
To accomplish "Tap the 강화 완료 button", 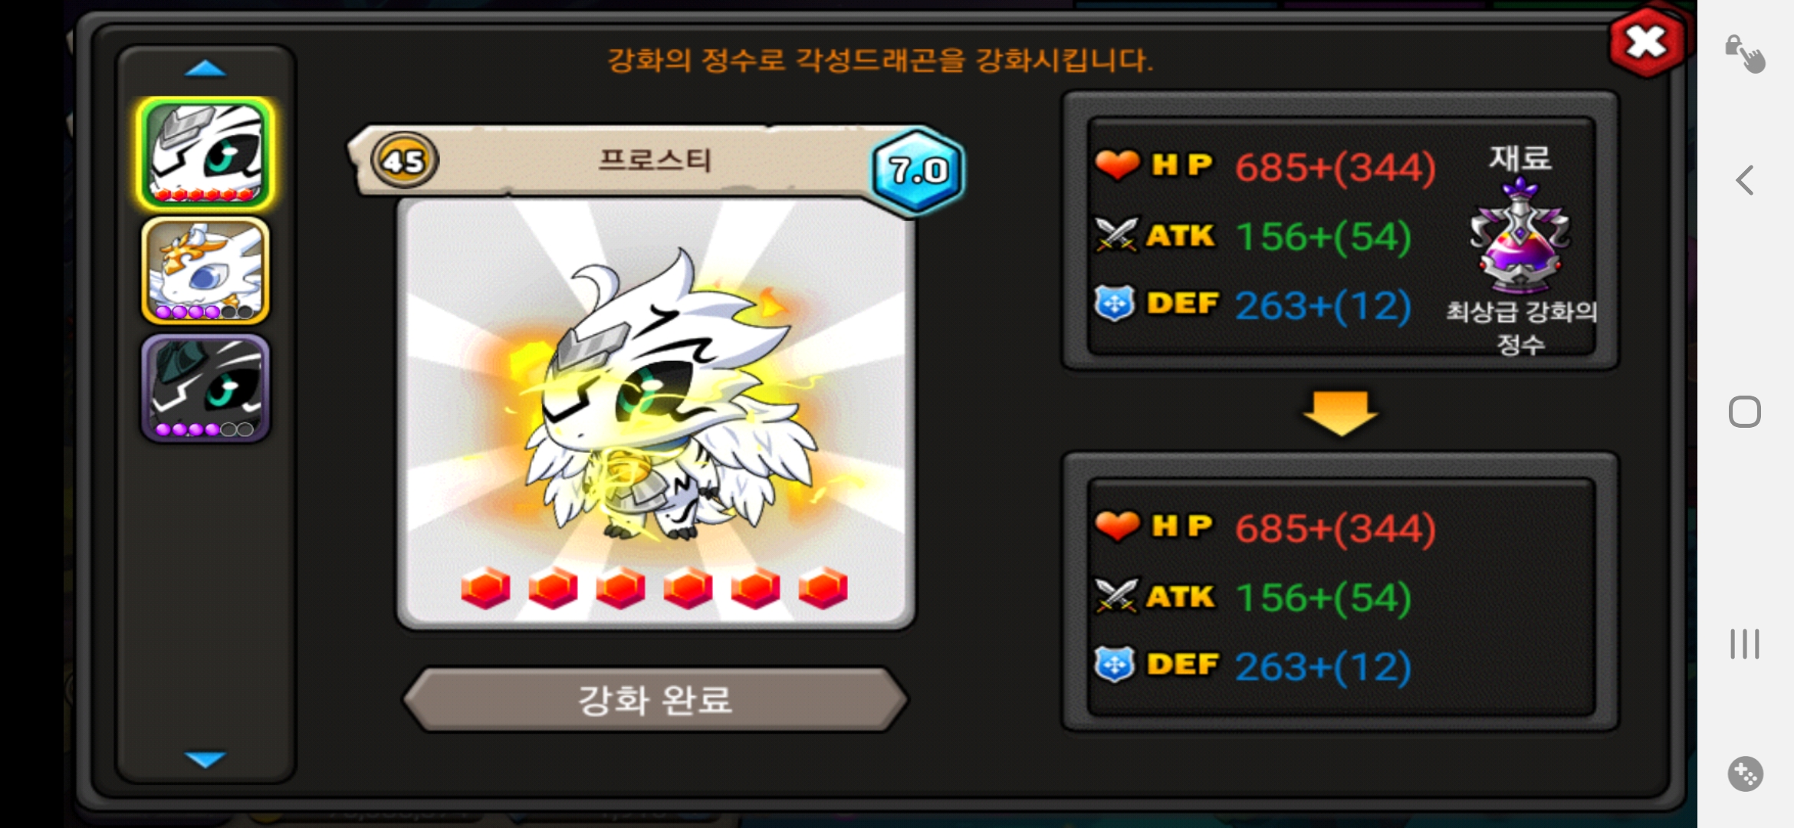I will 655,699.
